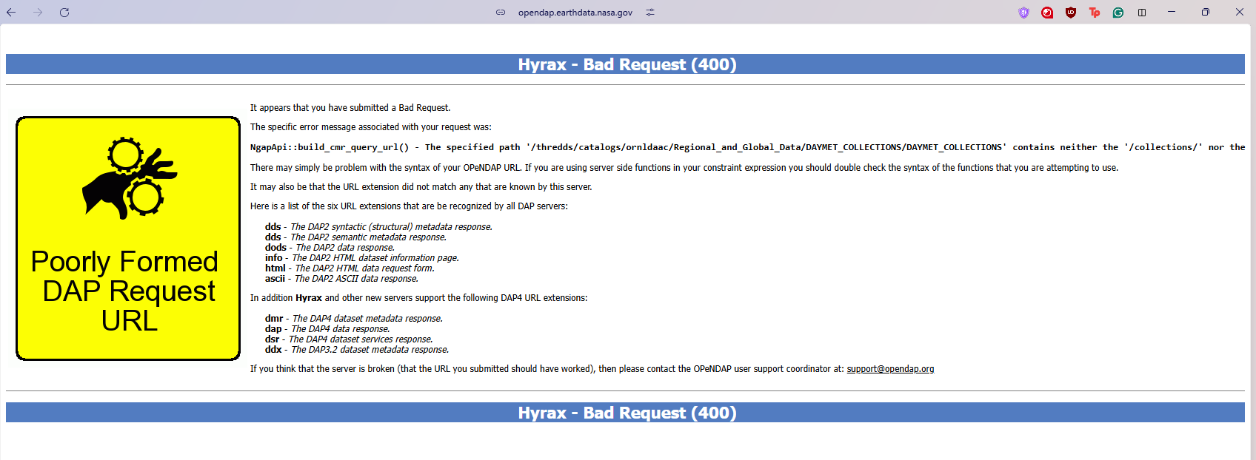Click 'Here is a list of the six URL extensions'

(409, 206)
